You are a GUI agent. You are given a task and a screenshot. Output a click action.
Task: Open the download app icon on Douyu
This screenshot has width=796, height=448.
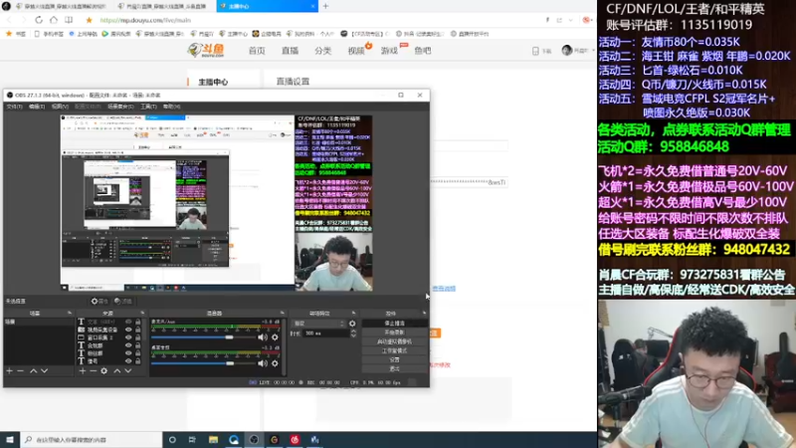pyautogui.click(x=535, y=51)
